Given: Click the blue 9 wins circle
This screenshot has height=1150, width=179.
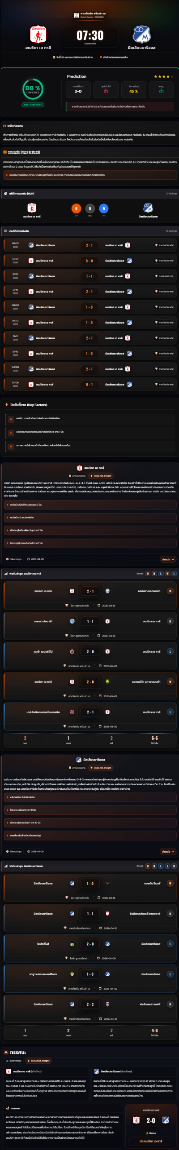Looking at the screenshot, I should tap(104, 208).
